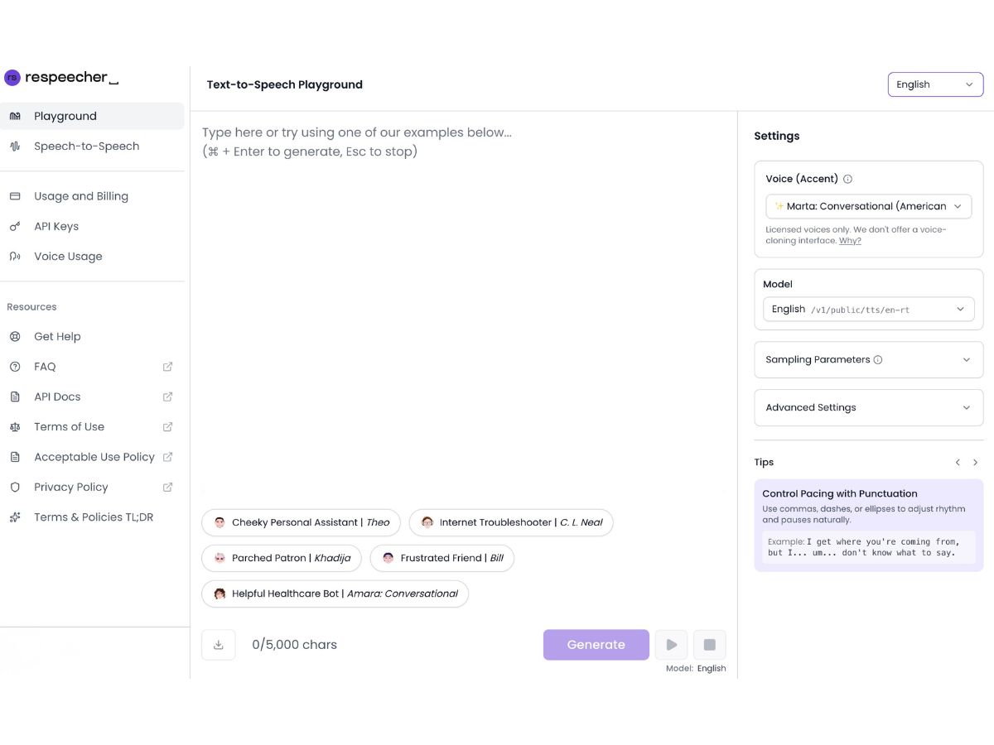Select the Internet Troubleshooter C. L. Neal example
Image resolution: width=994 pixels, height=745 pixels.
point(511,522)
